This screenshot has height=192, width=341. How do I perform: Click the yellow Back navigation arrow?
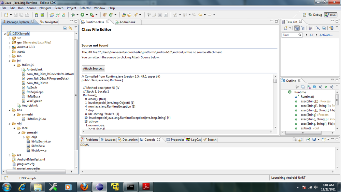200,15
